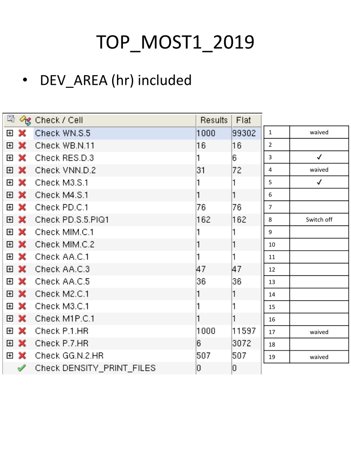Click the checkmark cell in row 3
351x468 pixels.
pyautogui.click(x=319, y=157)
